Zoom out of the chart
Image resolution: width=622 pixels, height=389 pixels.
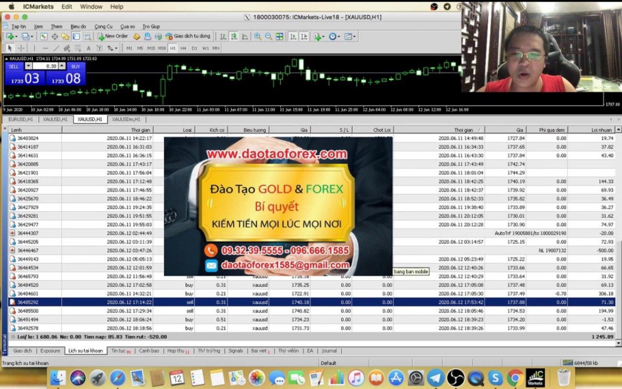point(268,36)
